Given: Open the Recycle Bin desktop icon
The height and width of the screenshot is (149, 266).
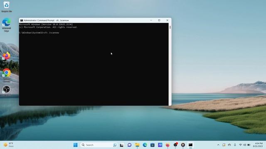Looking at the screenshot, I should click(x=7, y=7).
